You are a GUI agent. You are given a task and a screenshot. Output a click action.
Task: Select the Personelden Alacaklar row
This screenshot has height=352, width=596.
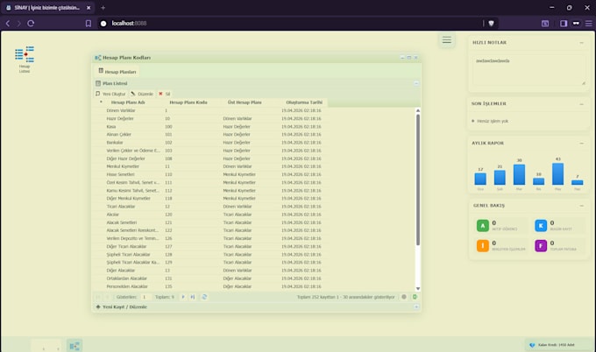209,286
